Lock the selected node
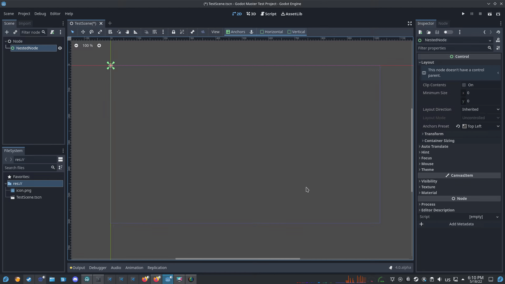 (x=174, y=32)
